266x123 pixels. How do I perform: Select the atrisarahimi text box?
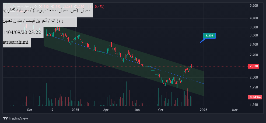(17, 42)
